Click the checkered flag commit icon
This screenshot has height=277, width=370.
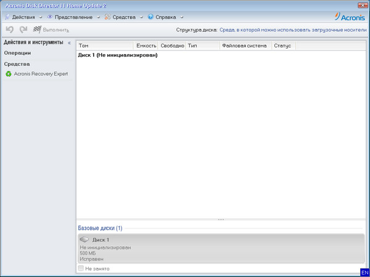click(37, 30)
